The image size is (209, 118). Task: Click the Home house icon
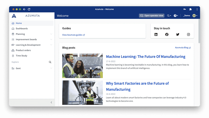[x=13, y=23]
